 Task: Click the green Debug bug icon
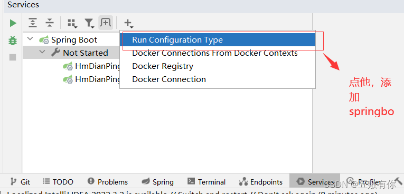[13, 40]
